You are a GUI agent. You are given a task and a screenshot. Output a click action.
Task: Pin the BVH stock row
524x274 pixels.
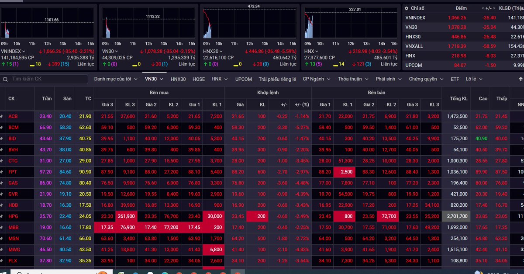[x=2, y=149]
